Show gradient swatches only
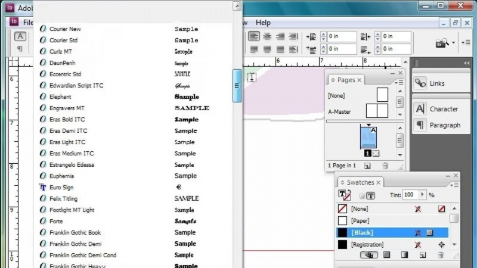 point(404,255)
